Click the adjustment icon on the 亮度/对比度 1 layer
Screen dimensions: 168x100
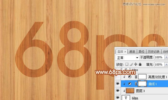tap(130, 77)
